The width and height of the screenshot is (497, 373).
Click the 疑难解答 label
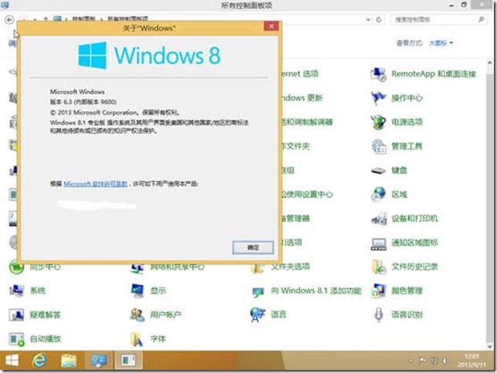tap(45, 314)
